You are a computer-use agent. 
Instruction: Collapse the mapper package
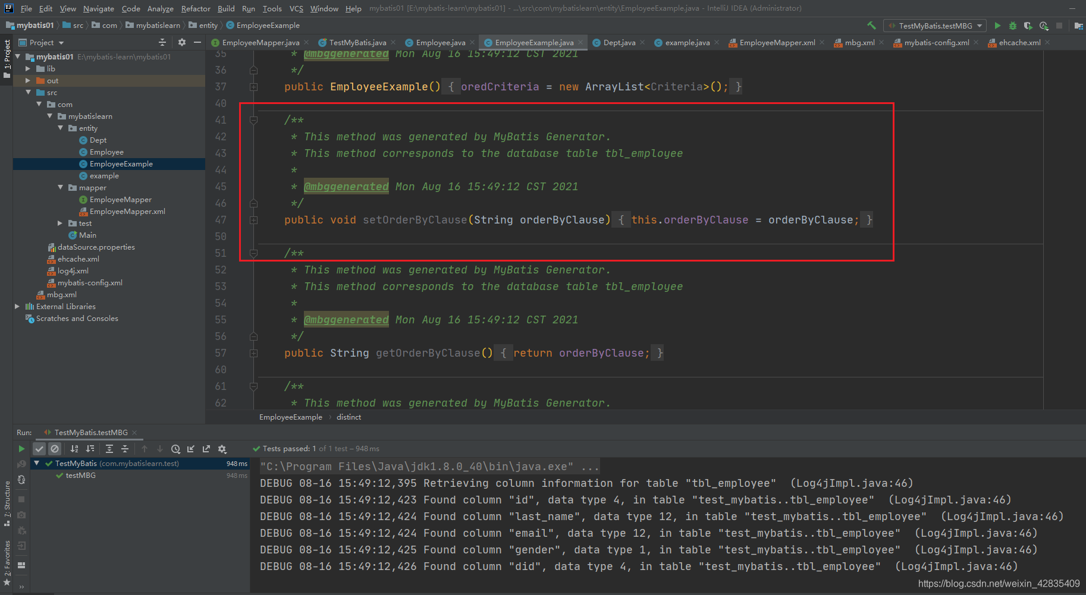pos(60,188)
